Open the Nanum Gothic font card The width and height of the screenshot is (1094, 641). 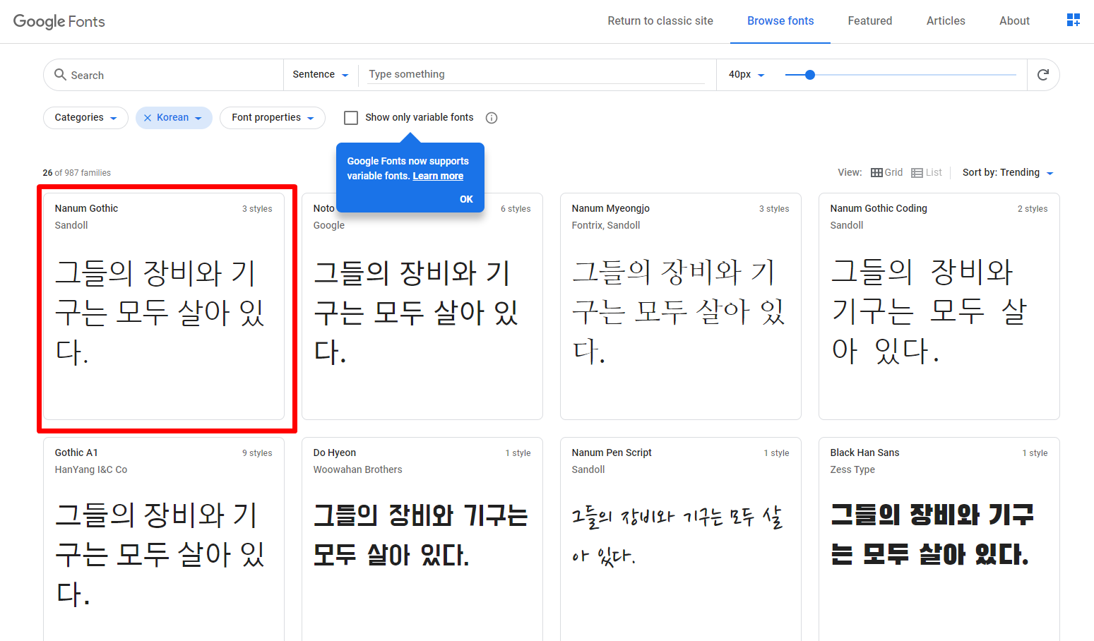pyautogui.click(x=164, y=306)
